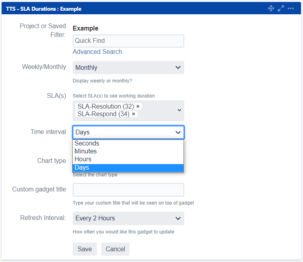
Task: Open the gadget's three-dot more menu
Action: (290, 8)
